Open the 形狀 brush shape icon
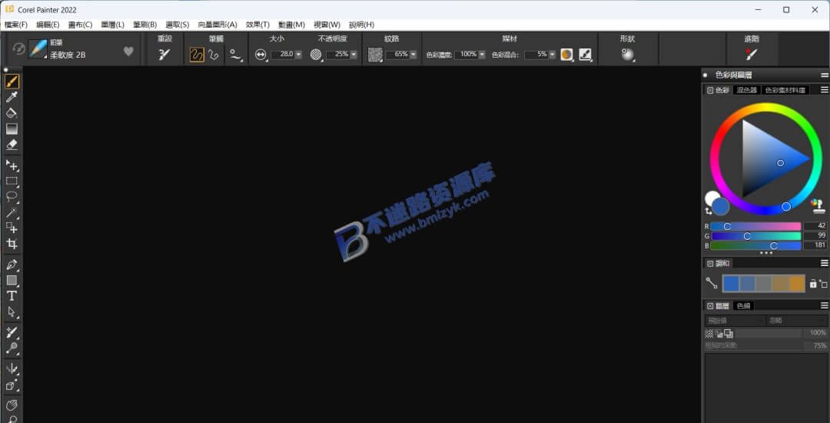Screen dimensions: 830x423 click(x=628, y=54)
